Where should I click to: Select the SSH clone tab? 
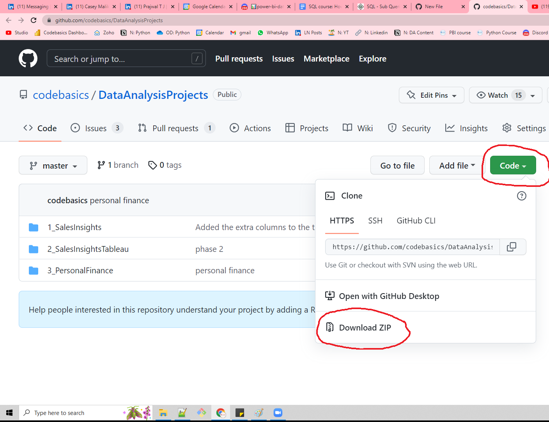coord(375,221)
